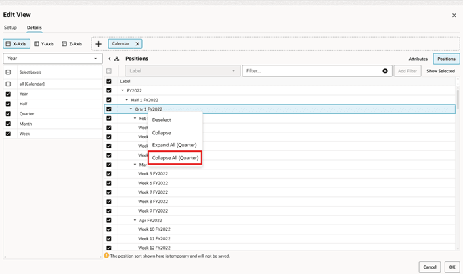
Task: Select the Week 10 FY2022 row
Action: coord(280,229)
